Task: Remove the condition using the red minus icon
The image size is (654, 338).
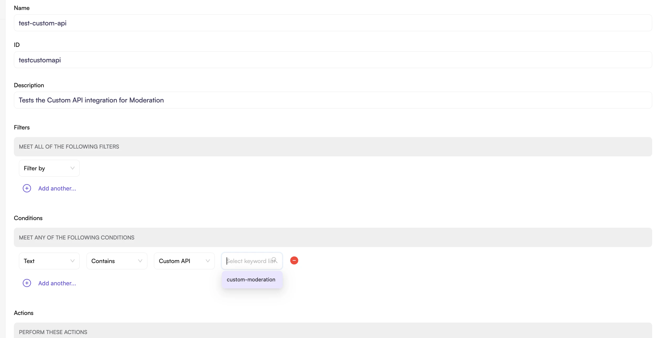Action: click(294, 260)
